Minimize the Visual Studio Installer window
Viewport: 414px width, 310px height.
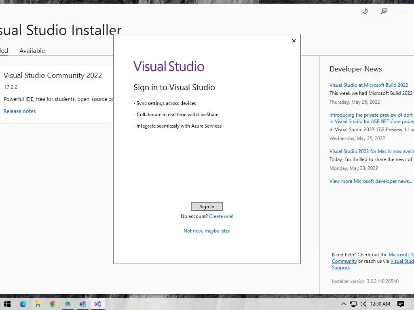pos(402,11)
